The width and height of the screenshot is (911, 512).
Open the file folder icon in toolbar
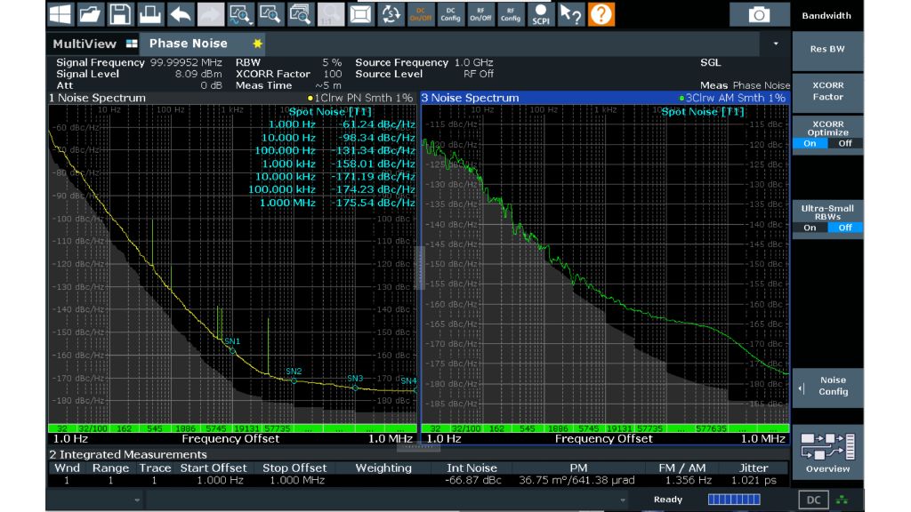(90, 14)
